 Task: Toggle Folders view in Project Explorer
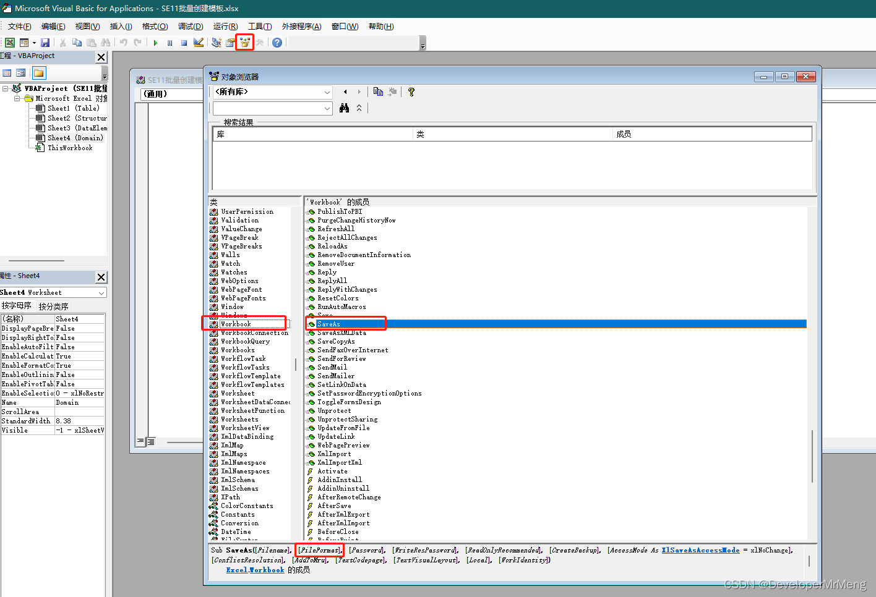[39, 72]
